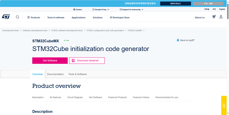Viewport: 229px width, 115px height.
Task: Open the Solutions menu
Action: 98,17
